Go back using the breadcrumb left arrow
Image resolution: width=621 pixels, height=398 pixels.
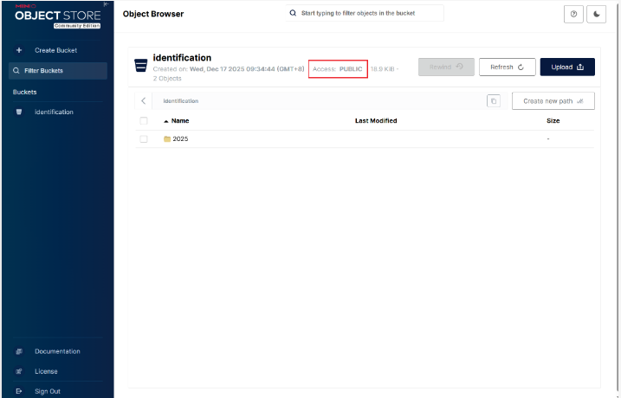(x=144, y=101)
